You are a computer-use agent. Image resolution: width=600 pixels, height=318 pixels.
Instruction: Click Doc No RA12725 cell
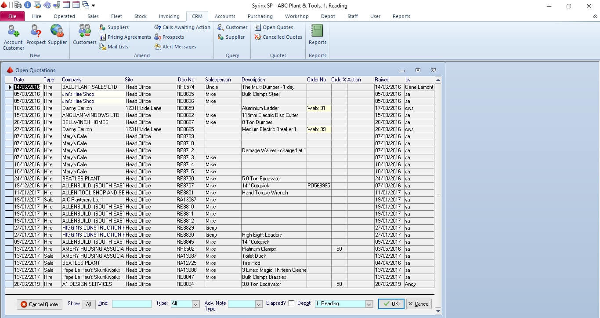pyautogui.click(x=190, y=263)
